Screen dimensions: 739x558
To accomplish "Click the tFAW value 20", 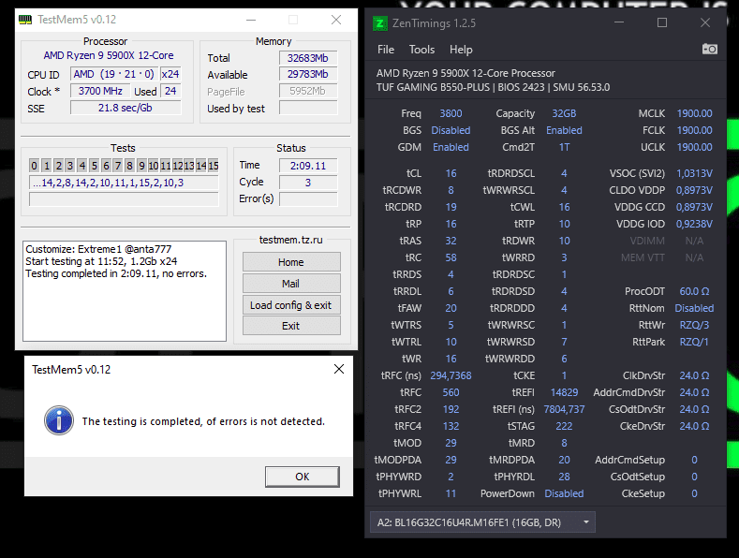I will tap(451, 308).
